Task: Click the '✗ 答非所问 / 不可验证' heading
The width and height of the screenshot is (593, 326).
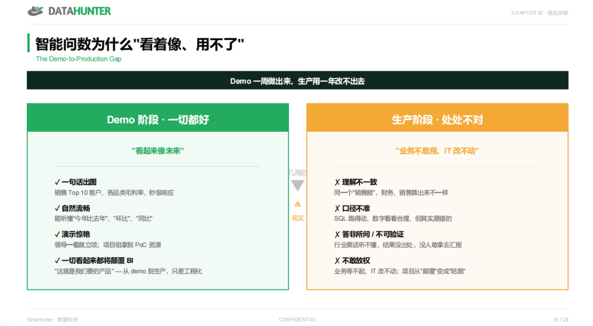Action: click(369, 234)
